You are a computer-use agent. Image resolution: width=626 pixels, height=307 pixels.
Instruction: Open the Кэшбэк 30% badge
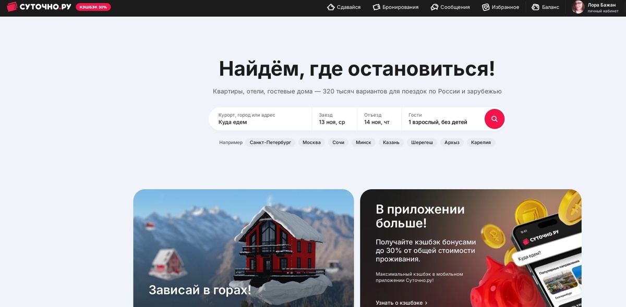[93, 7]
